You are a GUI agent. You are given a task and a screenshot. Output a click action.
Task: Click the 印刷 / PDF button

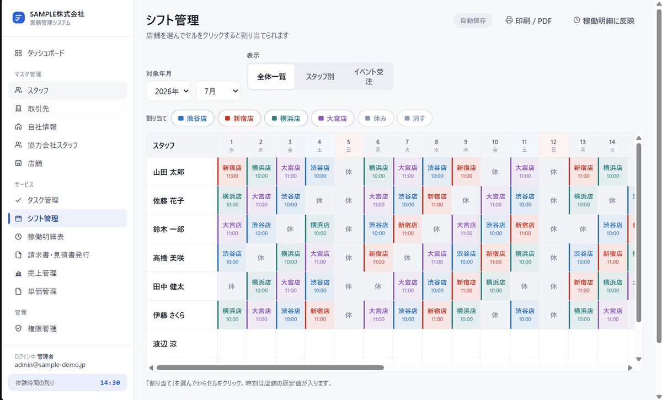[528, 21]
